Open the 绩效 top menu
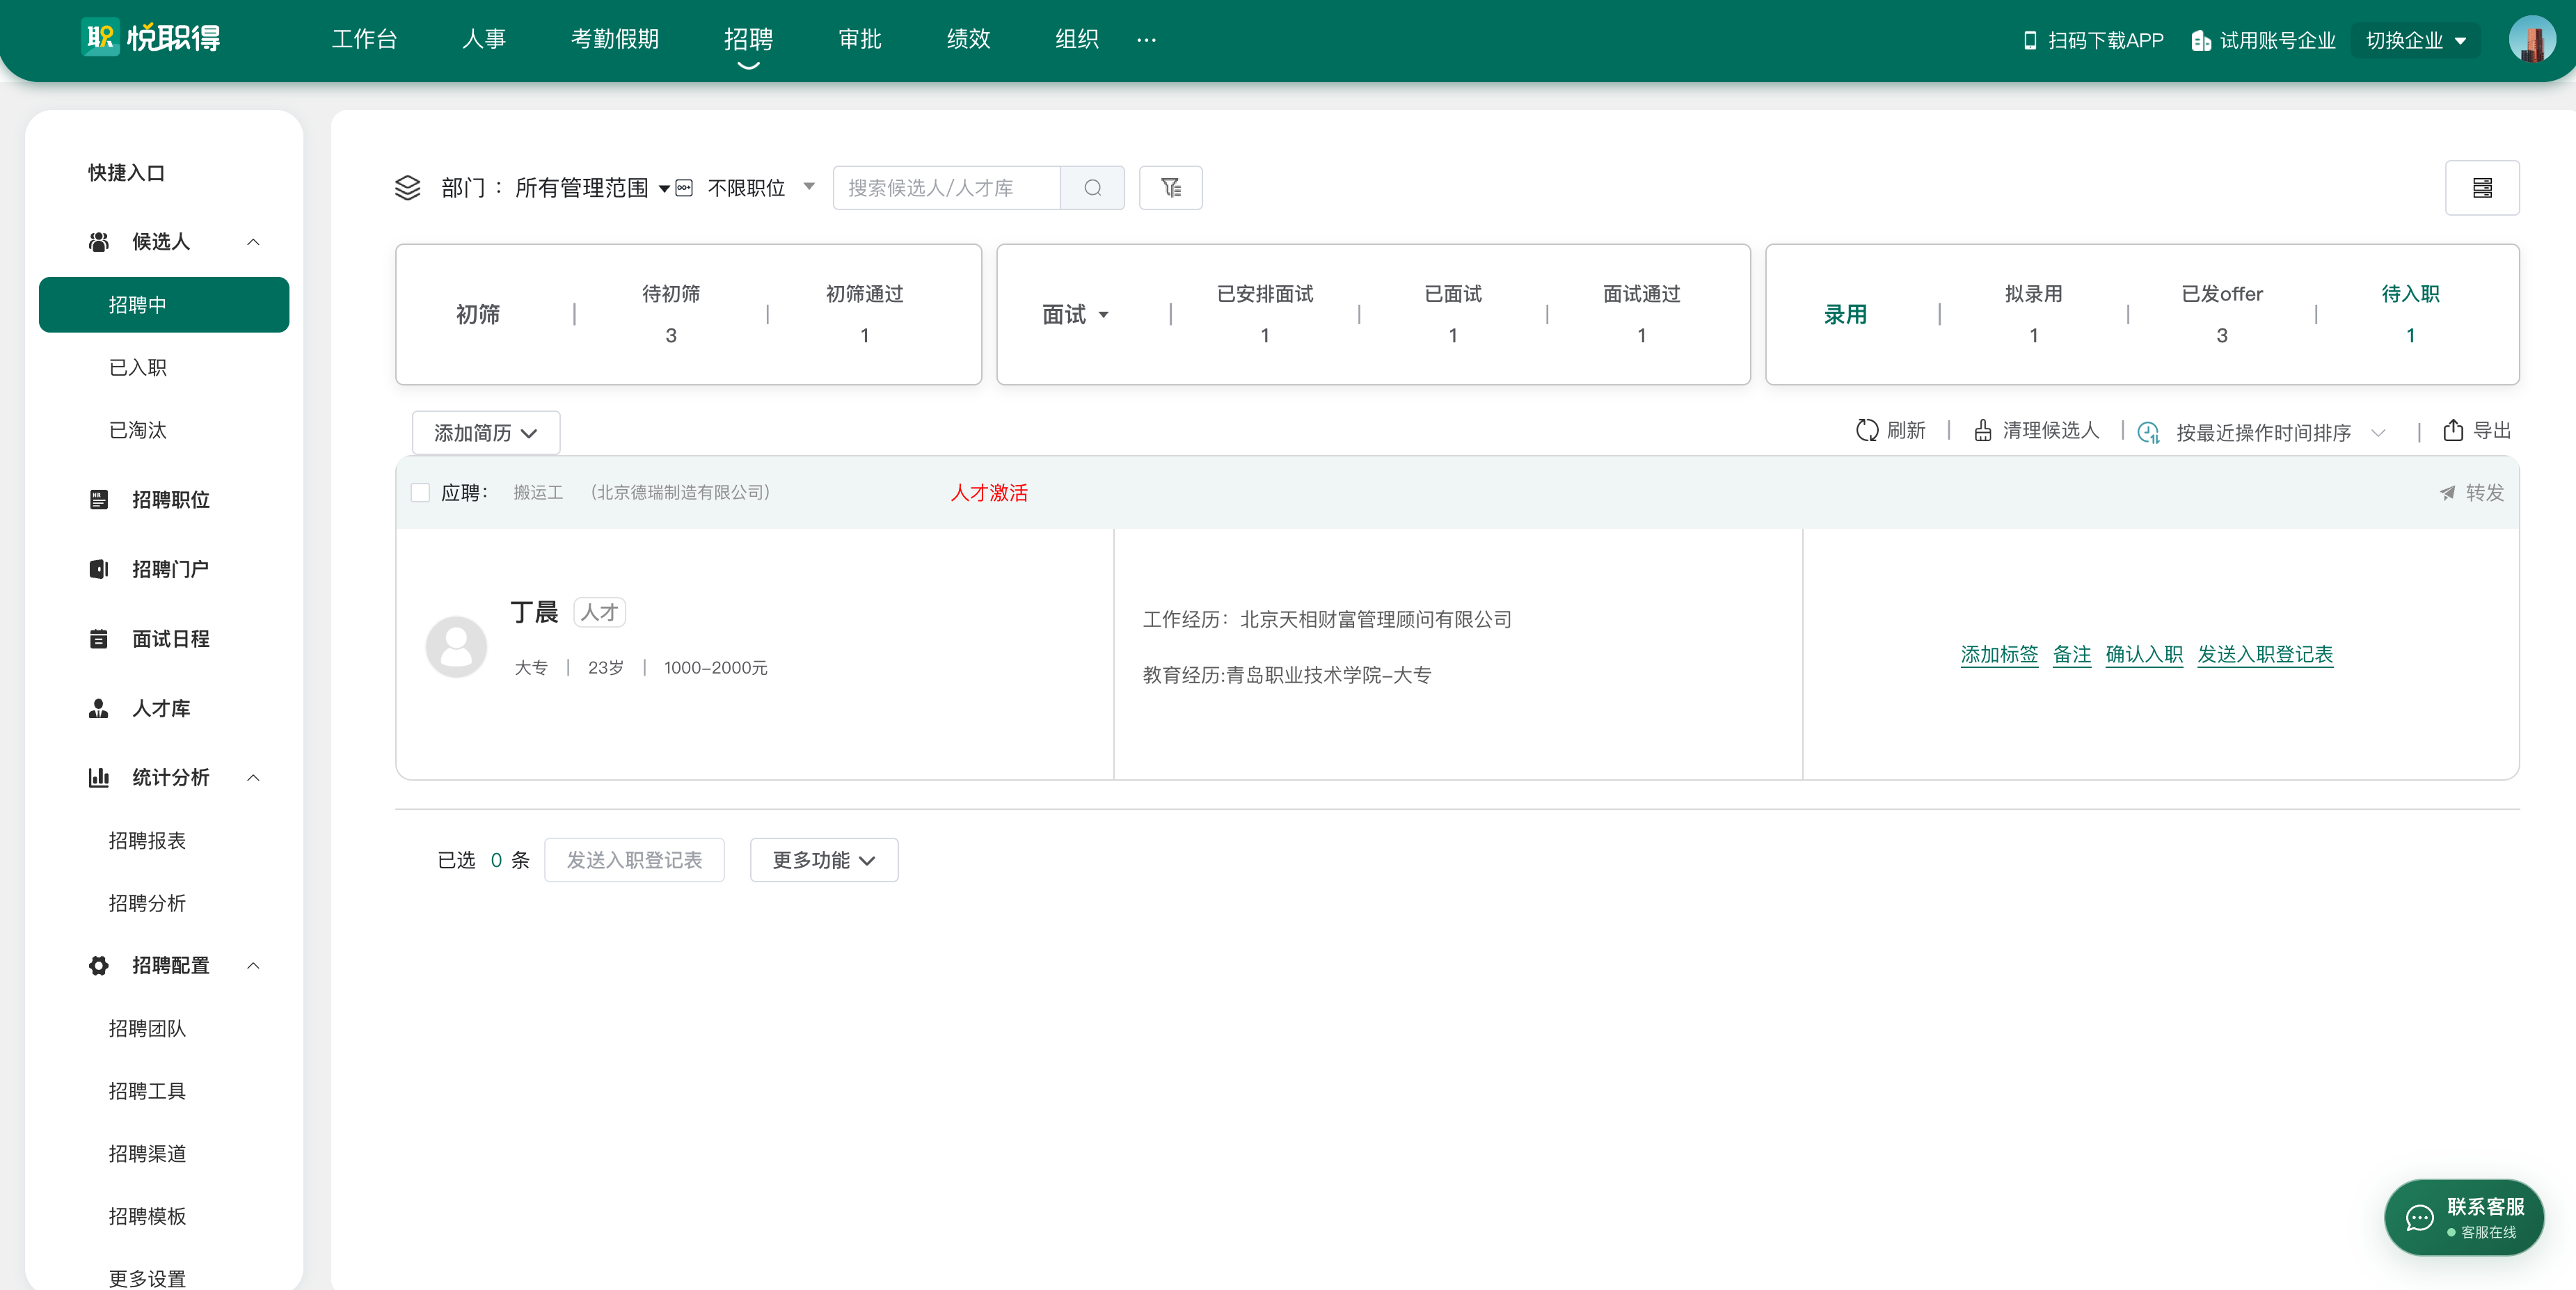 click(968, 39)
